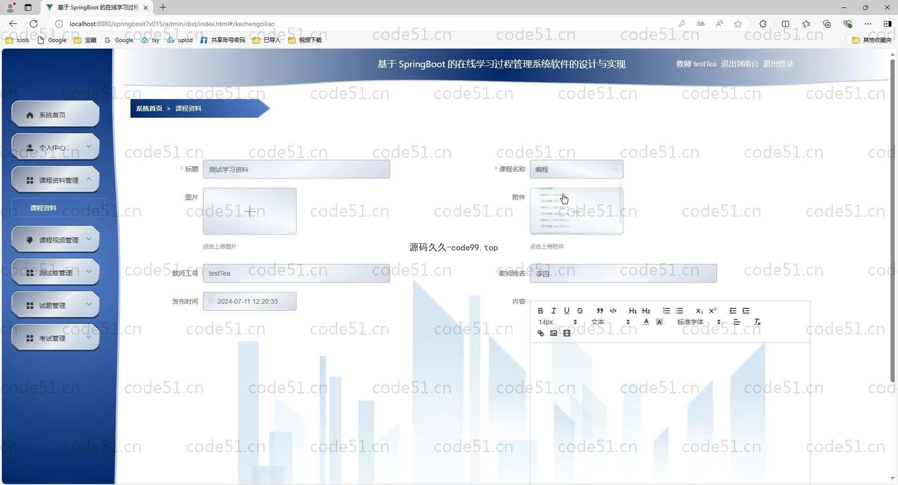Viewport: 898px width, 485px height.
Task: Reload the browser page
Action: point(34,24)
